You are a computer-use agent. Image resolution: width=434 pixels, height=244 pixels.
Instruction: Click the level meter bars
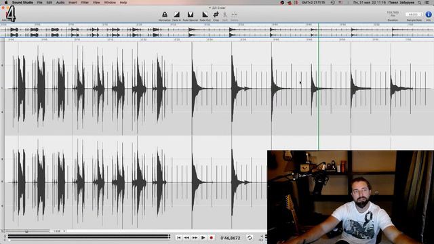(89, 237)
